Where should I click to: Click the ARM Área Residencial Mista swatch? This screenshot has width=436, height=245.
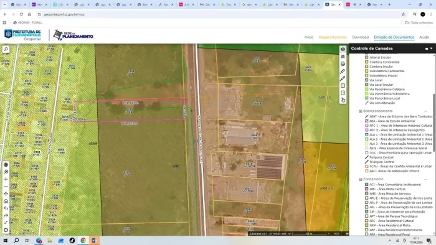(x=366, y=225)
